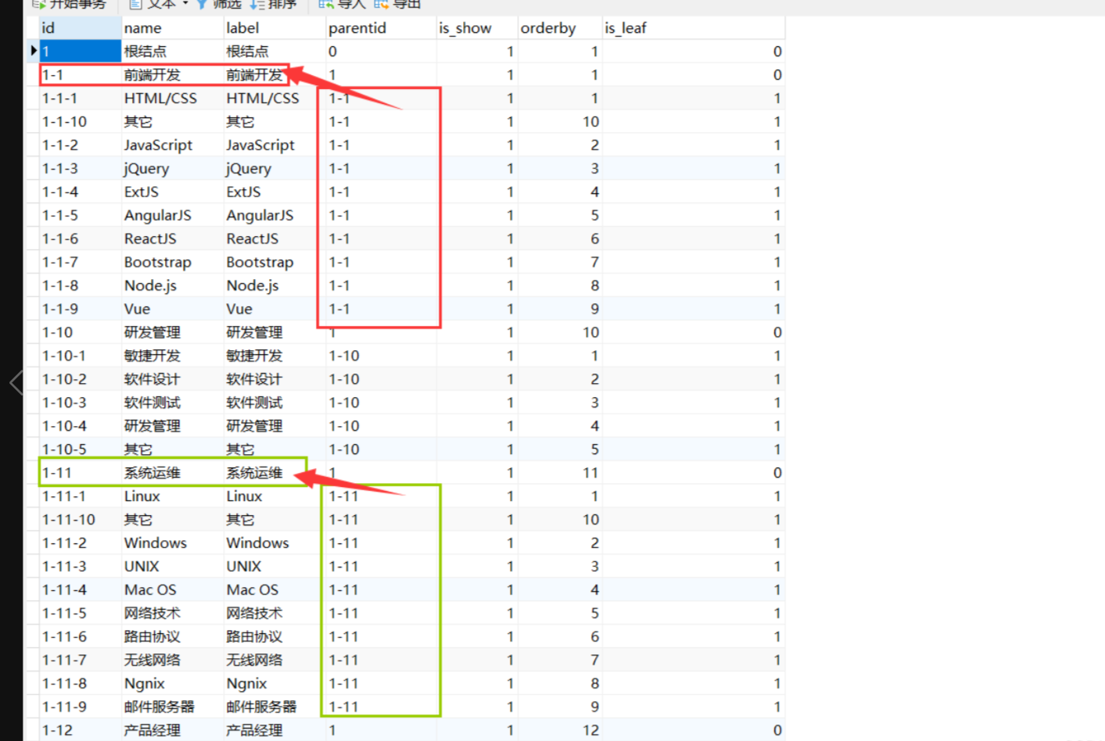Select parentid cell 0 of root row
1105x741 pixels.
click(x=381, y=52)
